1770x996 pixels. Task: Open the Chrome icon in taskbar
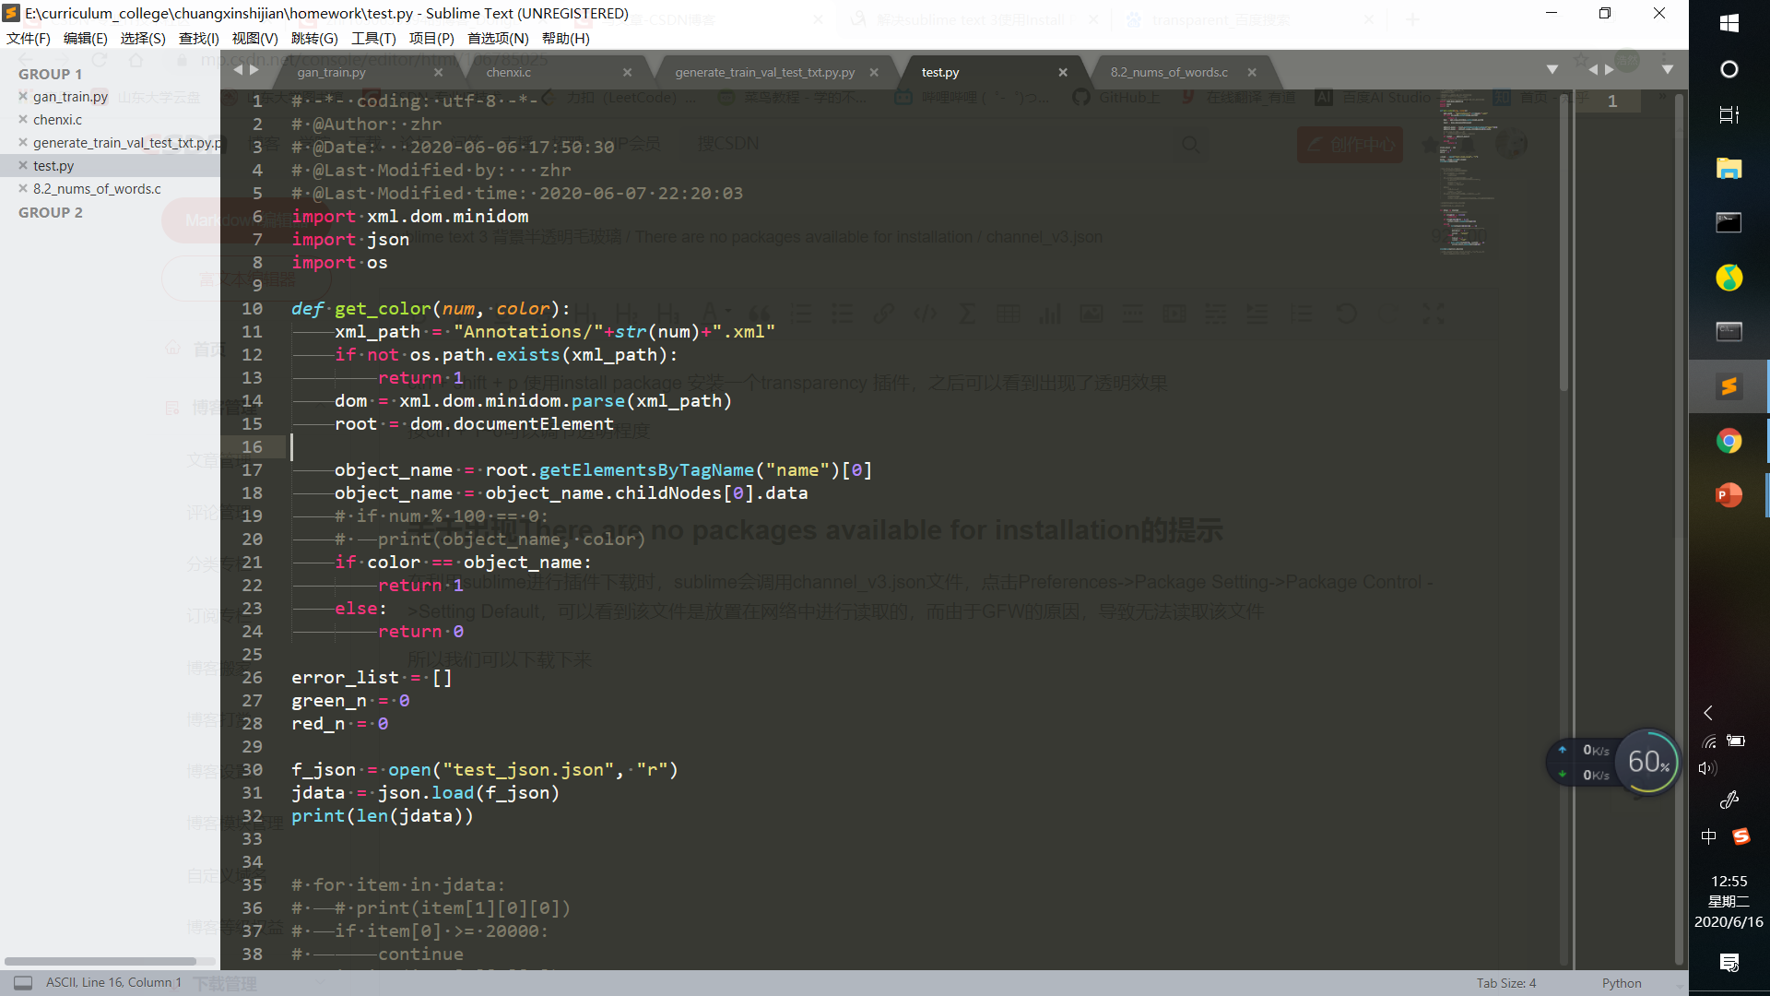(x=1729, y=441)
